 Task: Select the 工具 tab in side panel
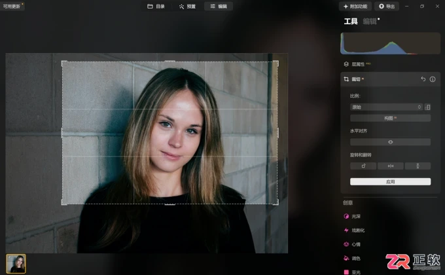coord(351,22)
